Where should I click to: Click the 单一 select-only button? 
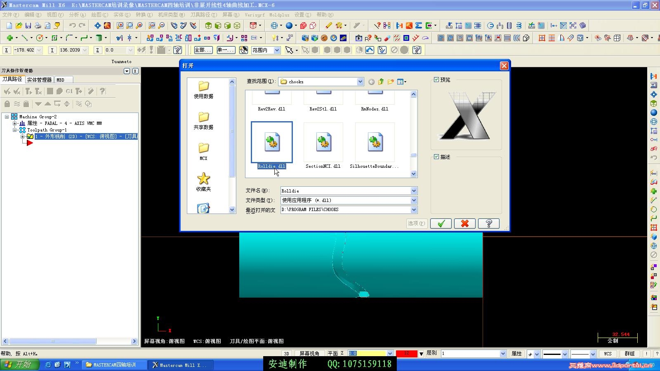[226, 50]
